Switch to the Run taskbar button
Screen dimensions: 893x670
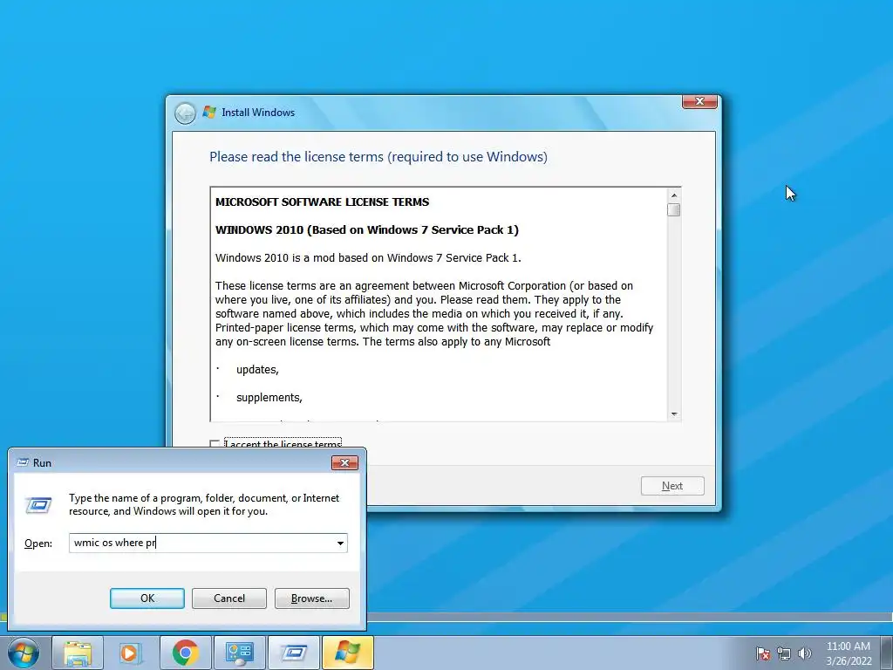point(293,653)
